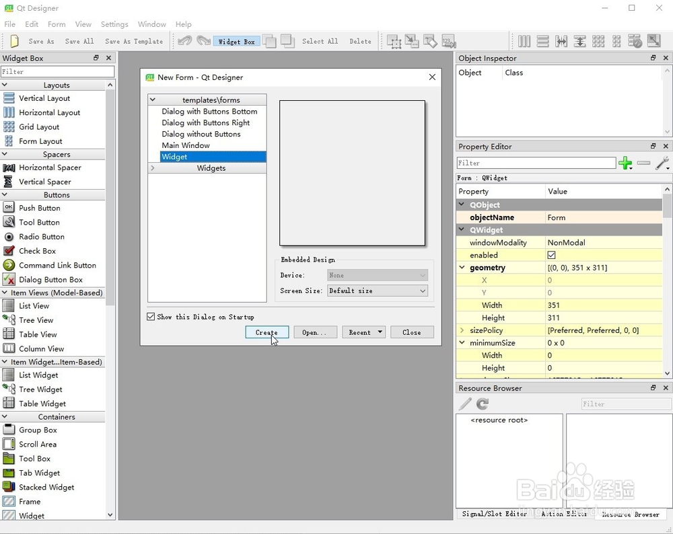The image size is (673, 534).
Task: Collapse Item Views (Model-Based) category
Action: tap(5, 293)
